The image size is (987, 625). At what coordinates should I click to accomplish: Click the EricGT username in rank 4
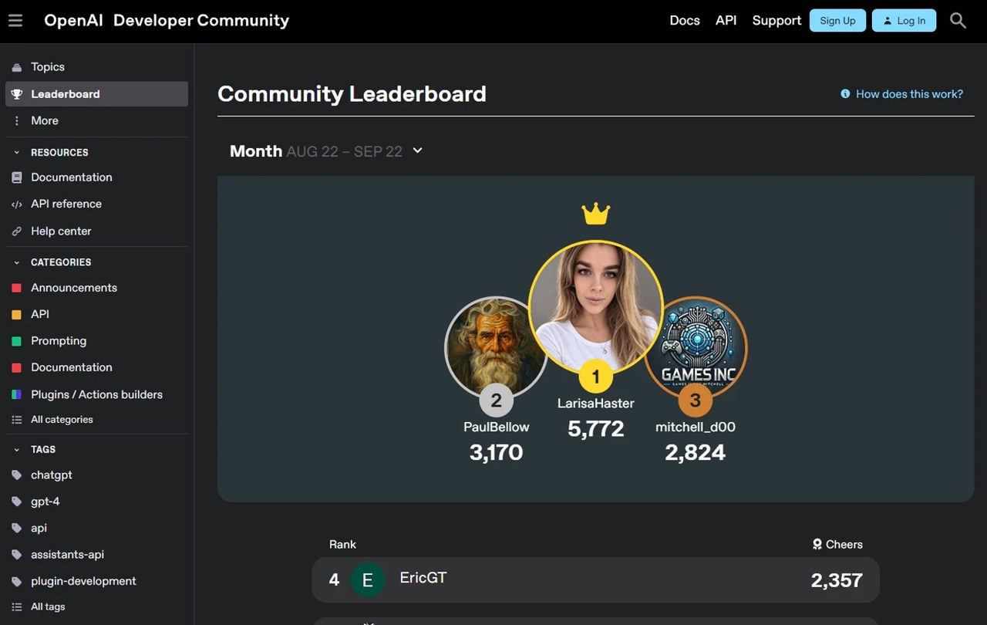(x=423, y=577)
